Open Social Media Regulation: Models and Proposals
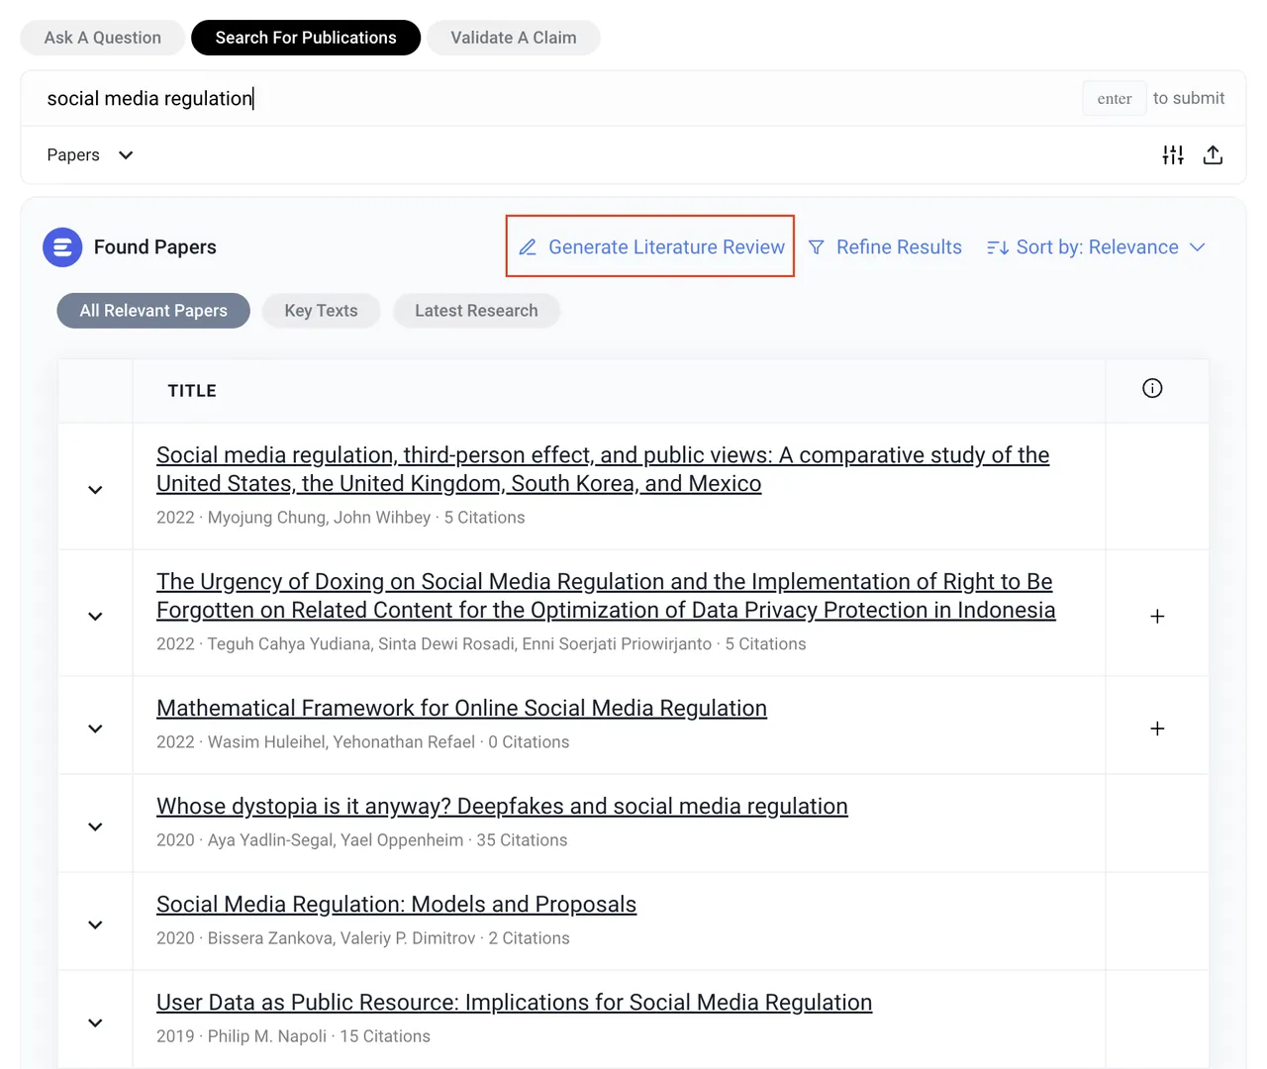 [396, 904]
